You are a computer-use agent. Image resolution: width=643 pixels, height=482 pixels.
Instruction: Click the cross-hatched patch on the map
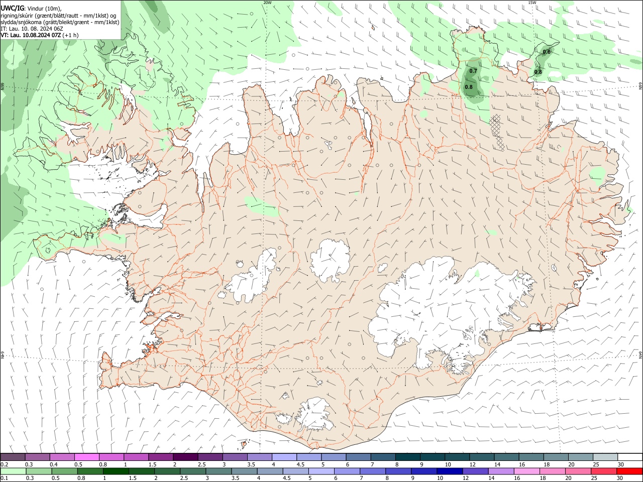tap(497, 132)
